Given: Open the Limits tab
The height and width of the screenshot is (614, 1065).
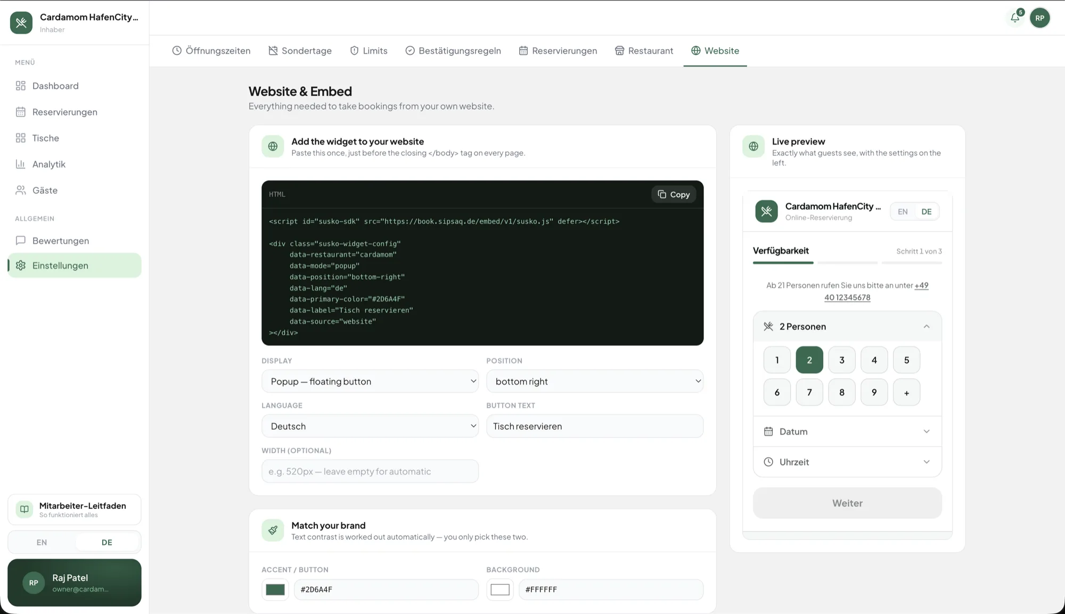Looking at the screenshot, I should tap(368, 51).
